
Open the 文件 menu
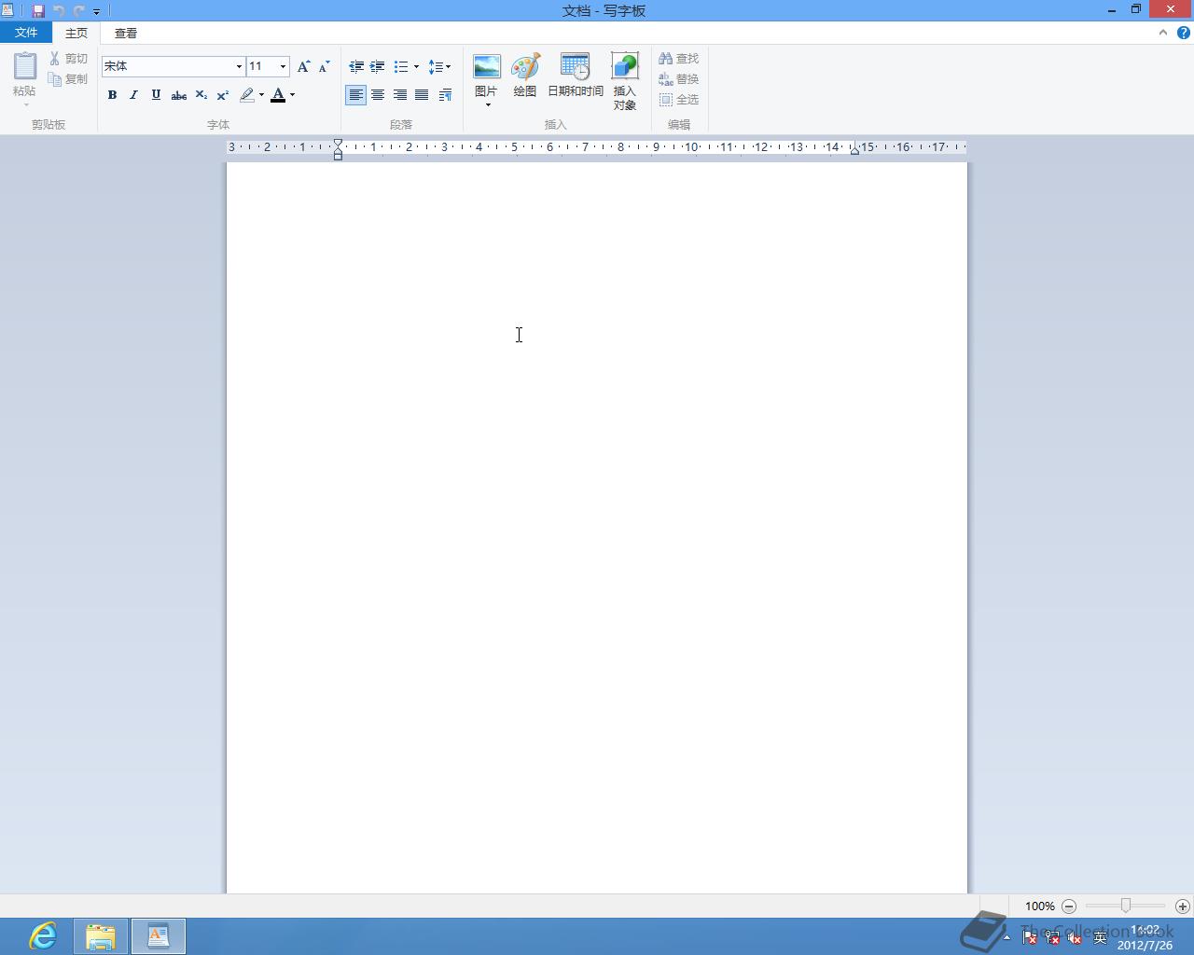click(x=26, y=33)
